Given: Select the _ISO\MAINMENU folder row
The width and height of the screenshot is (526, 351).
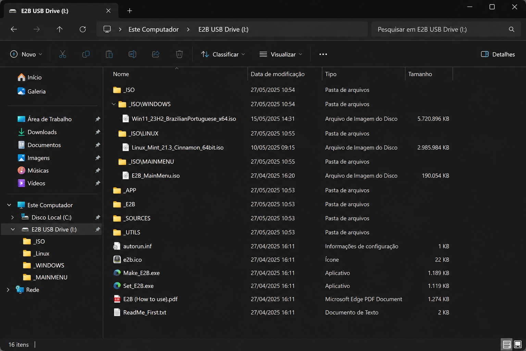Looking at the screenshot, I should (x=281, y=161).
